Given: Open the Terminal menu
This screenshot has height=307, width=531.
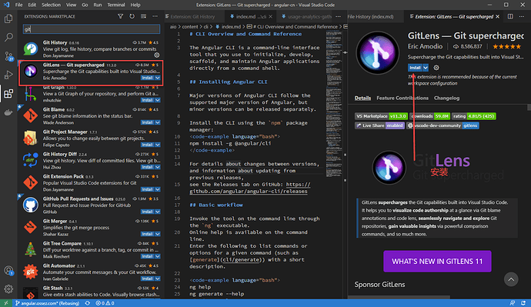Looking at the screenshot, I should (116, 5).
